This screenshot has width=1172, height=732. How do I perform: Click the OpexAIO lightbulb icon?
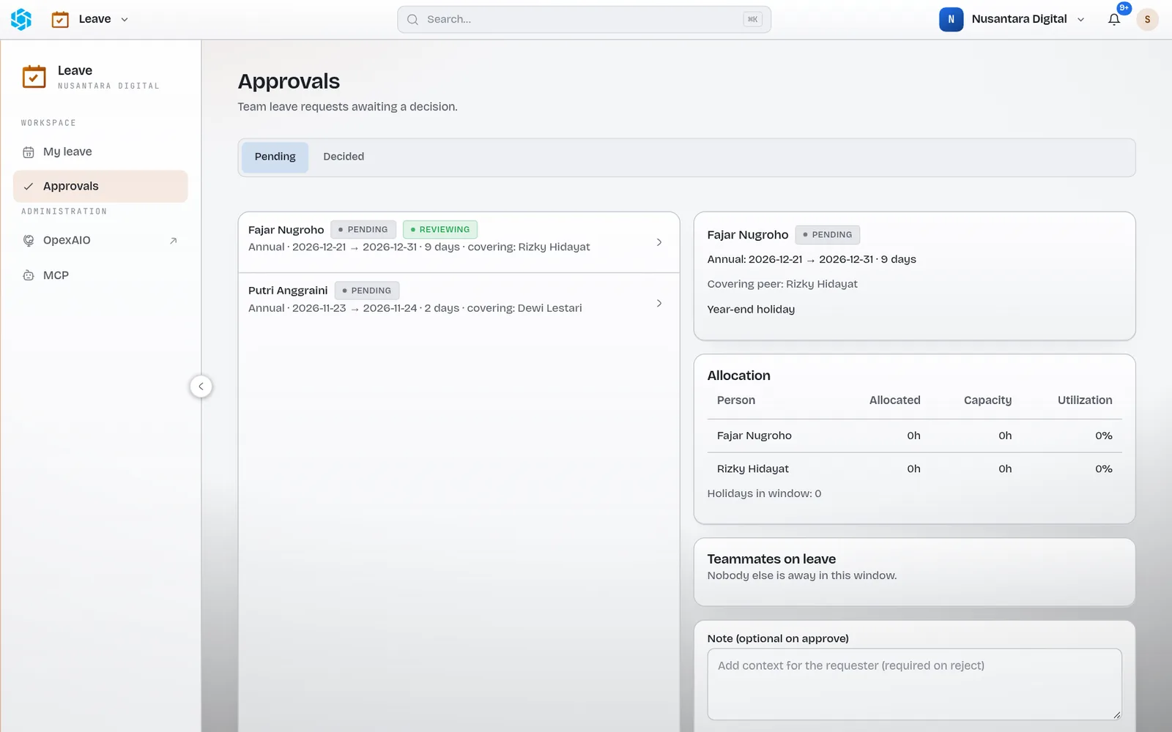point(29,241)
